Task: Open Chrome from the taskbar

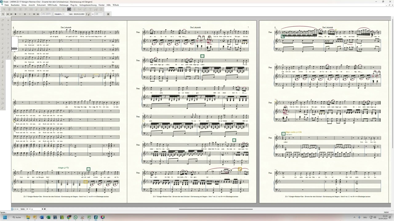Action: 69,217
